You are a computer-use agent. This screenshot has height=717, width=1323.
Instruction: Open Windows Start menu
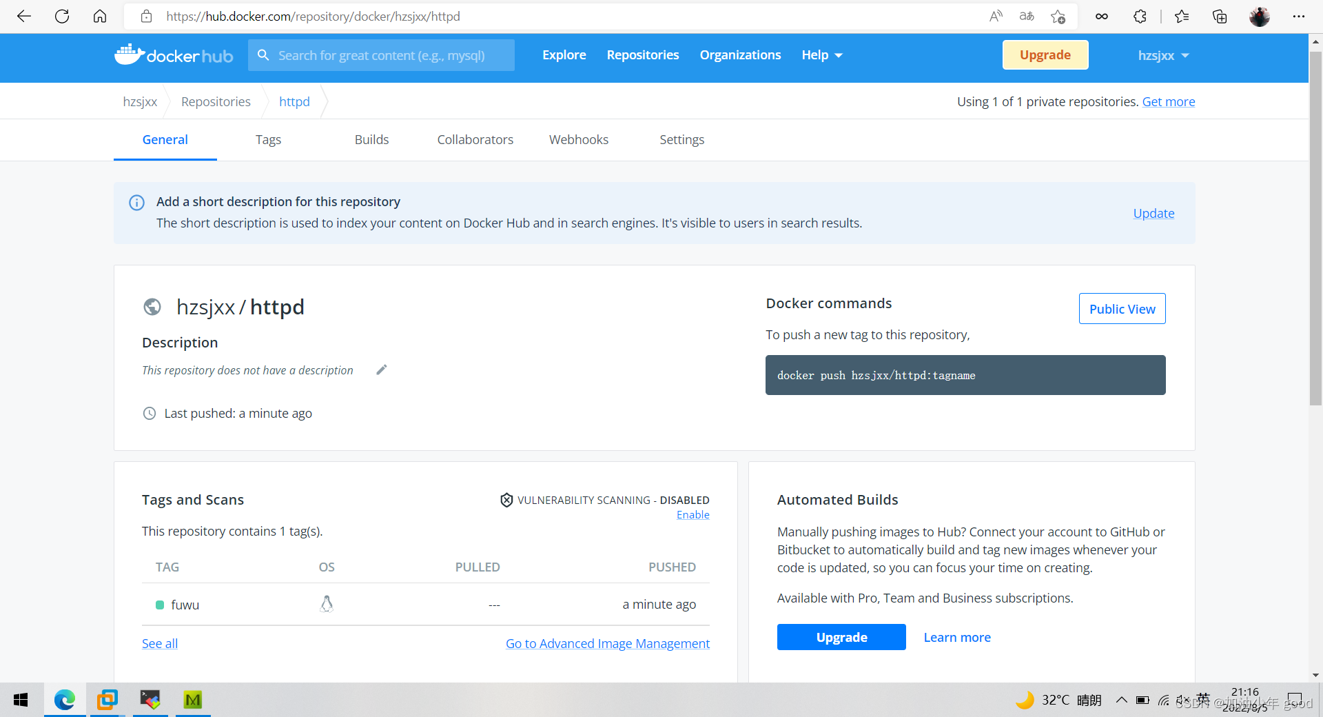click(x=21, y=700)
